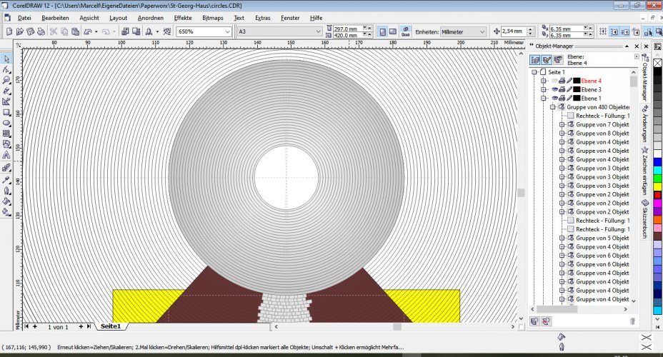The width and height of the screenshot is (663, 357).
Task: Toggle Edit Across Layers in Objekt-Manager
Action: [547, 60]
